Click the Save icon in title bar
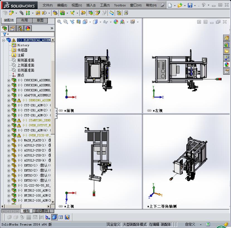 [x=190, y=6]
